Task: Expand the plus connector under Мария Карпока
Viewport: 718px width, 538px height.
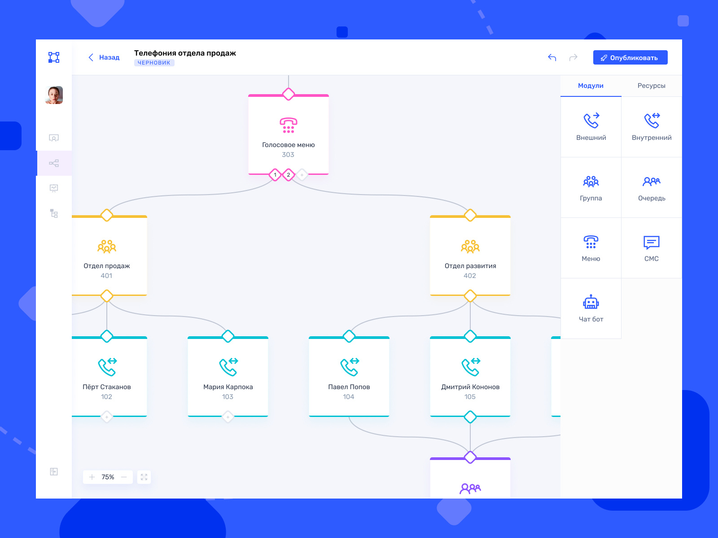Action: click(228, 417)
